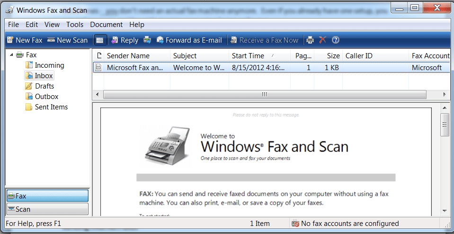Sort by Sender Name column
The height and width of the screenshot is (234, 454).
pyautogui.click(x=137, y=55)
